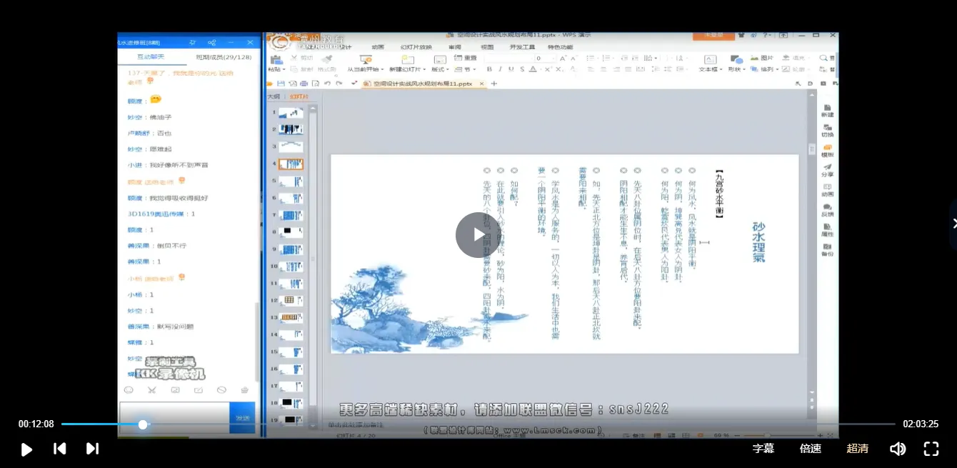This screenshot has width=957, height=468.
Task: Select slide 13 thumbnail in slide pane
Action: 291,317
